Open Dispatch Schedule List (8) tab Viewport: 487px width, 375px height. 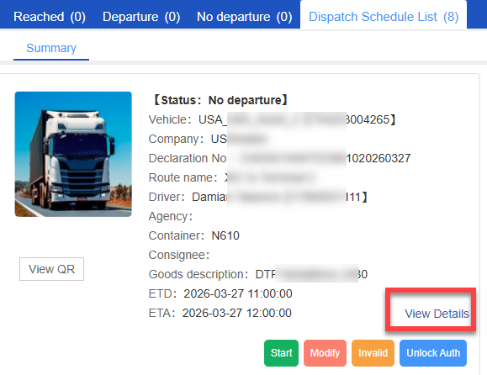coord(384,17)
